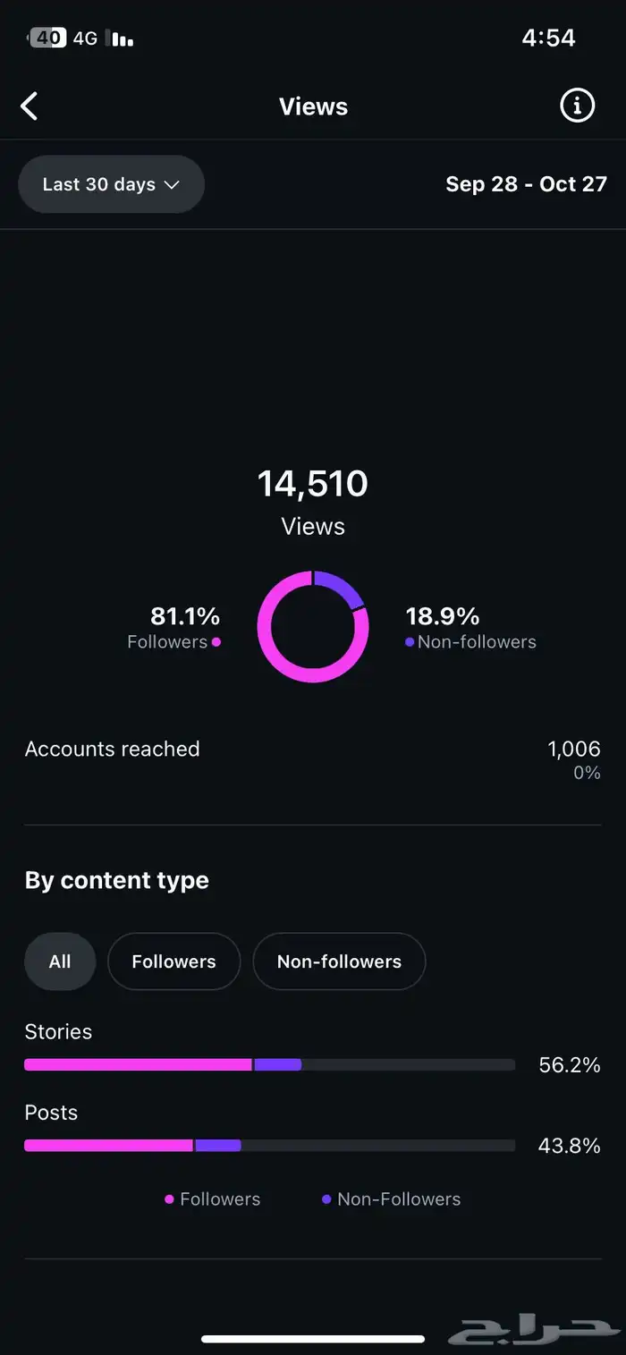626x1355 pixels.
Task: Tap the followers donut chart
Action: coord(313,626)
